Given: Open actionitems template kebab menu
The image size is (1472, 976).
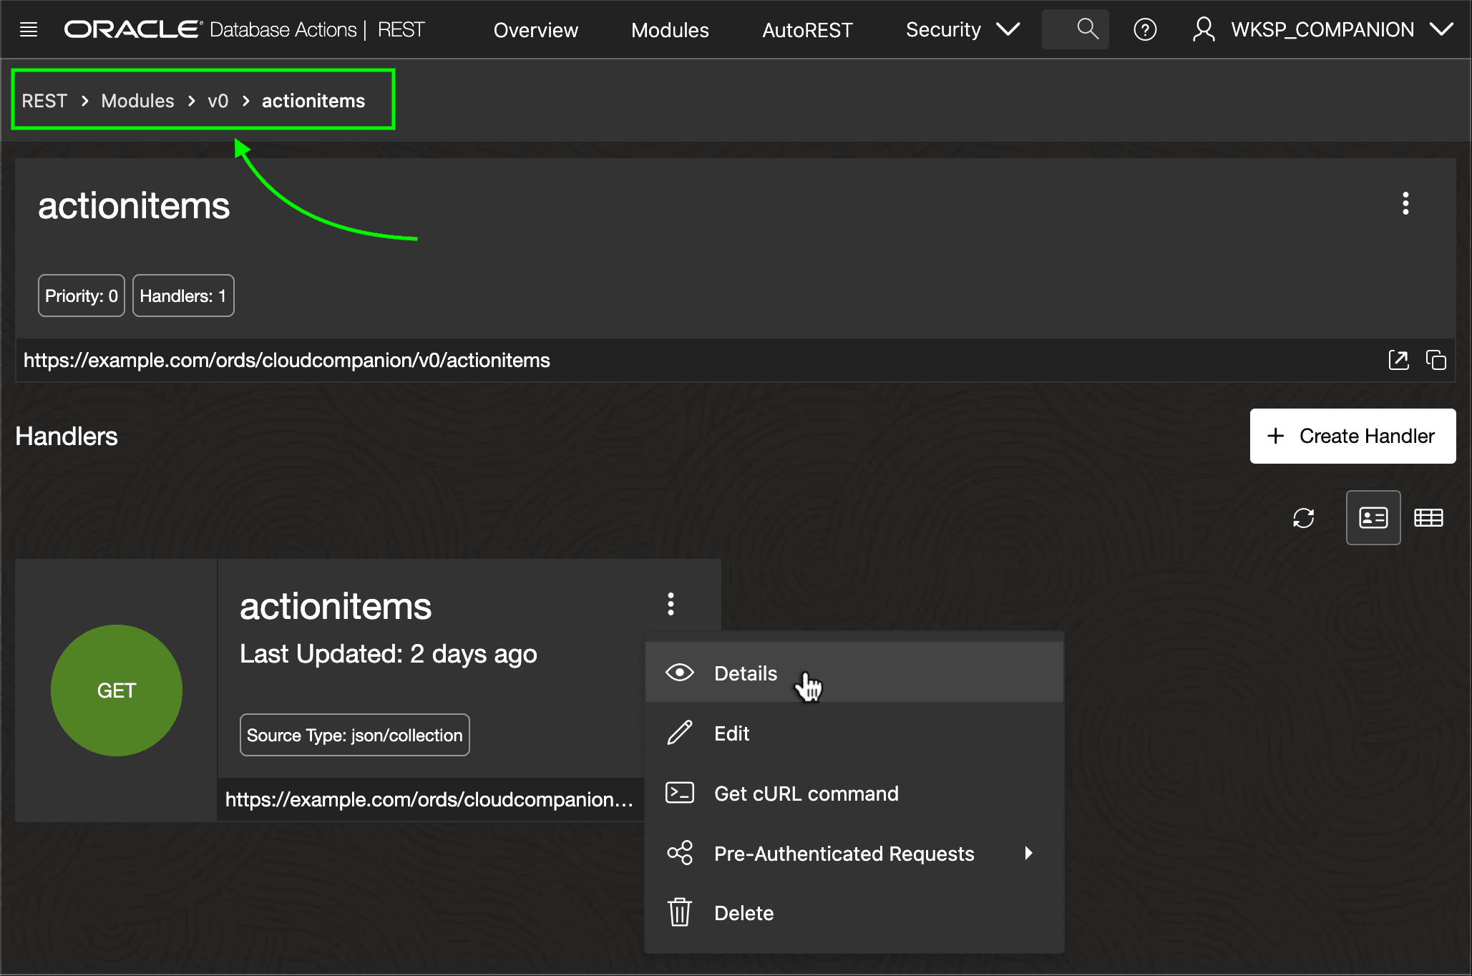Looking at the screenshot, I should tap(1405, 203).
